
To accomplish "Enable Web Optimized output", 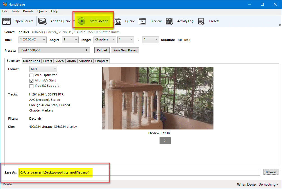I will click(x=31, y=75).
